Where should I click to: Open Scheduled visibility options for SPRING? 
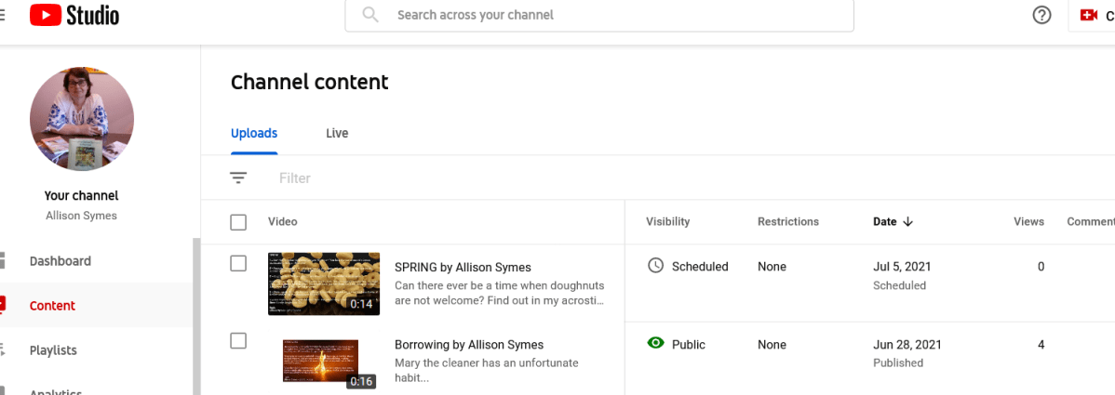(x=700, y=267)
